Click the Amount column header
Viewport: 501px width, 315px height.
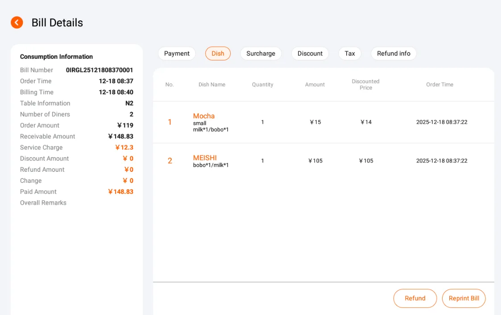tap(315, 85)
